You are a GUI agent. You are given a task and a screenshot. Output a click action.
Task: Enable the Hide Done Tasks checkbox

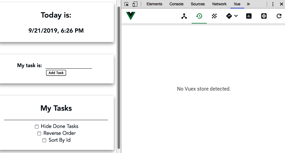37,127
